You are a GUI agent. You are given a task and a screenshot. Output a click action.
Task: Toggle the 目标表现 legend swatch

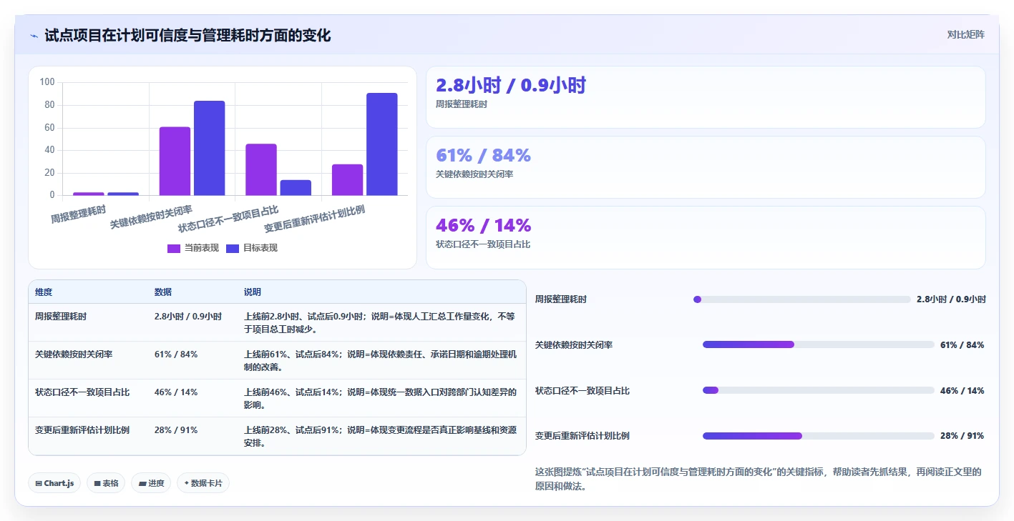click(x=233, y=248)
